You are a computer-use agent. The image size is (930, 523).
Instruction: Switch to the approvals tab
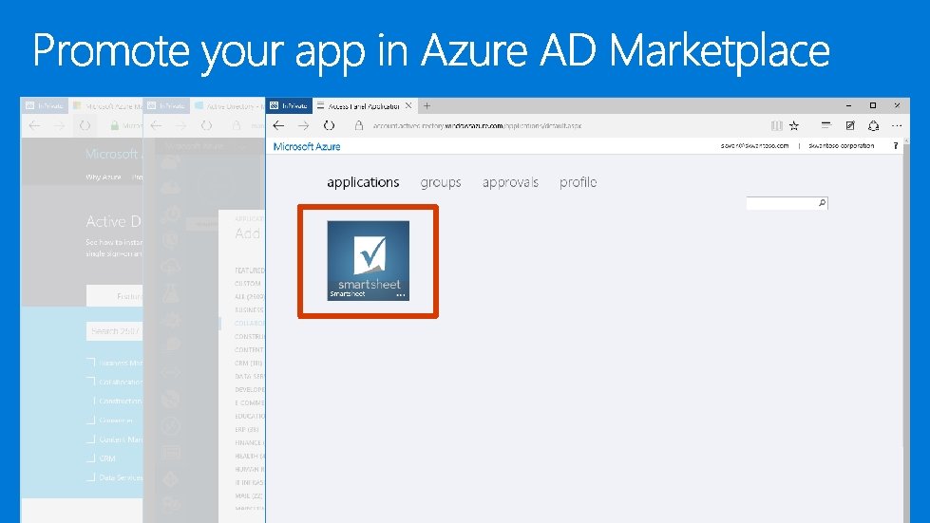(510, 182)
